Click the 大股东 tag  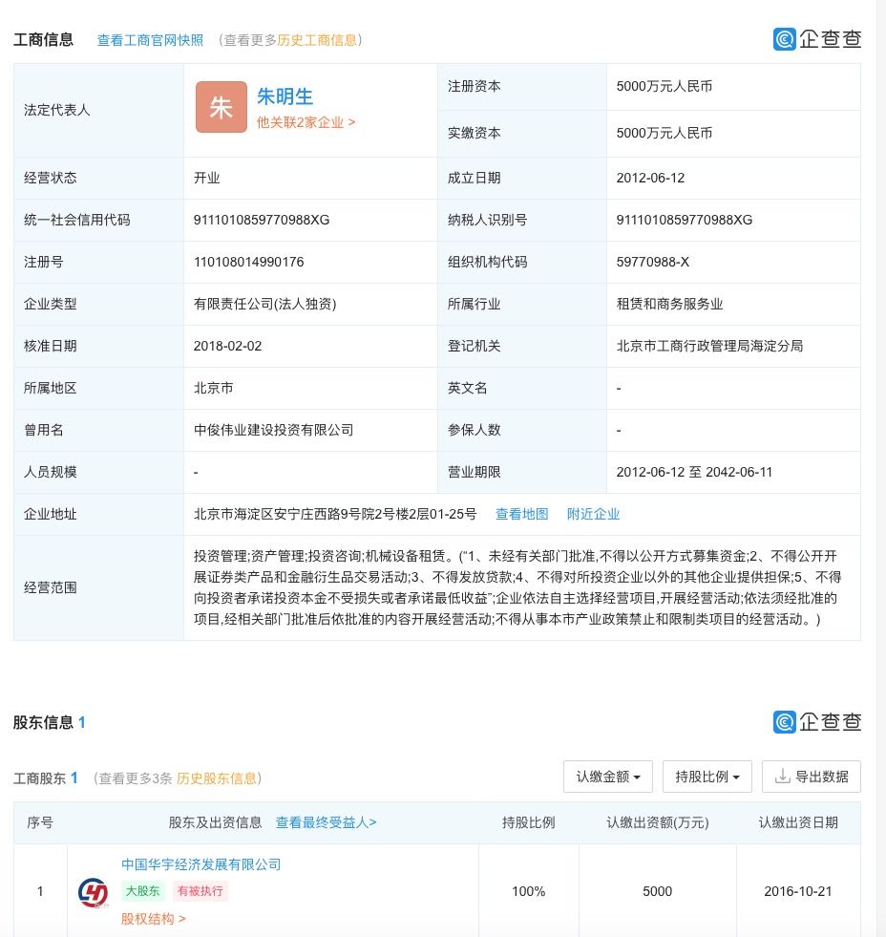pos(143,891)
